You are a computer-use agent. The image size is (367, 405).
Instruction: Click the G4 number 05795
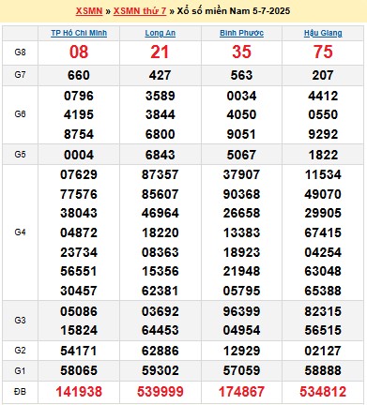pos(241,291)
